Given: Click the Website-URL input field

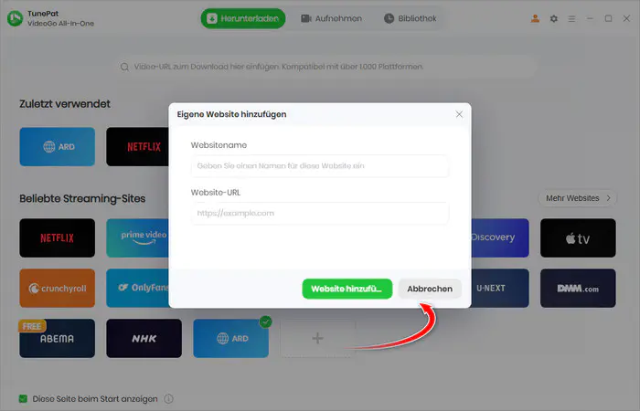Looking at the screenshot, I should coord(320,213).
